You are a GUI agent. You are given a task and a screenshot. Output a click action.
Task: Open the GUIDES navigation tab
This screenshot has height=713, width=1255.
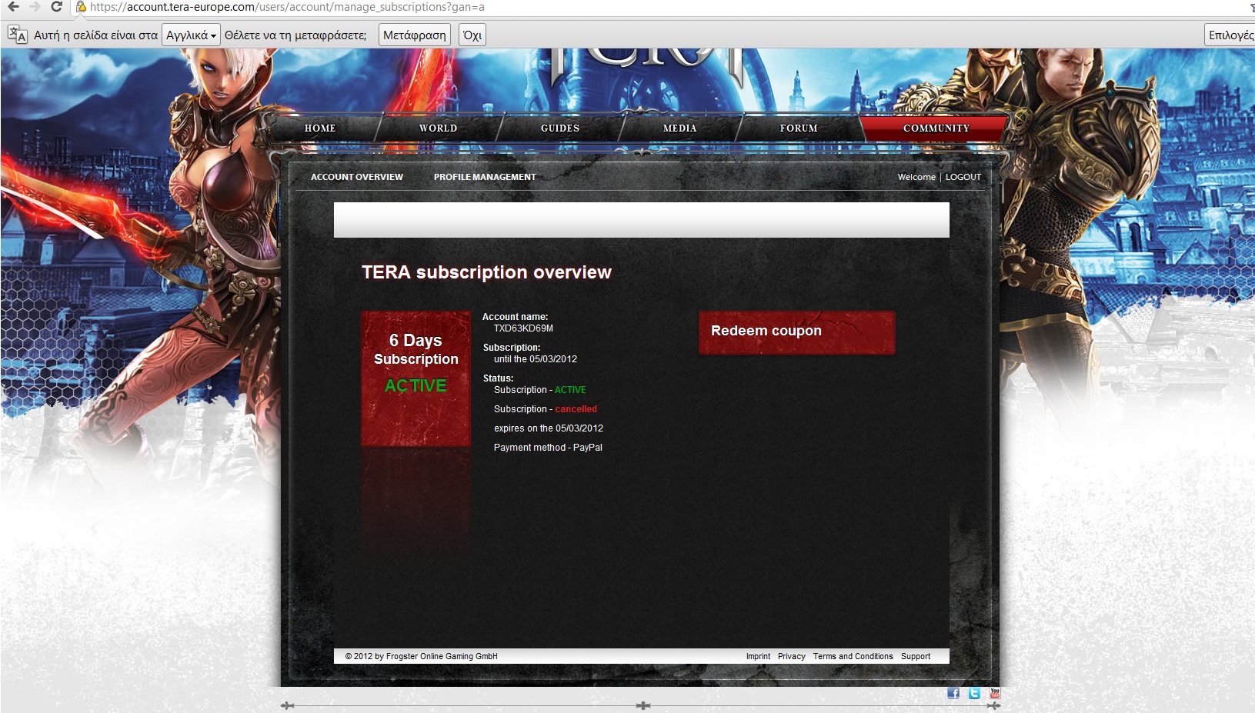[560, 128]
